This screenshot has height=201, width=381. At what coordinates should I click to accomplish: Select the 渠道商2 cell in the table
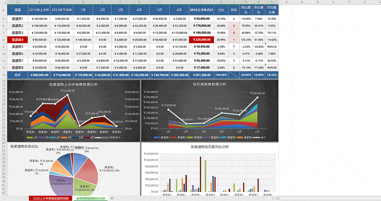tap(17, 26)
